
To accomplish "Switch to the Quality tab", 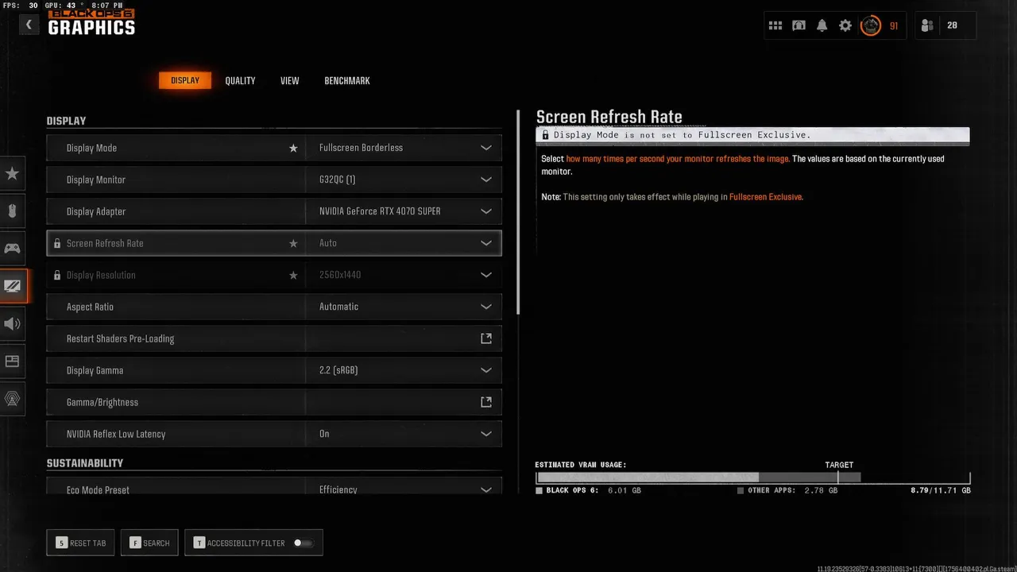I will pyautogui.click(x=240, y=80).
